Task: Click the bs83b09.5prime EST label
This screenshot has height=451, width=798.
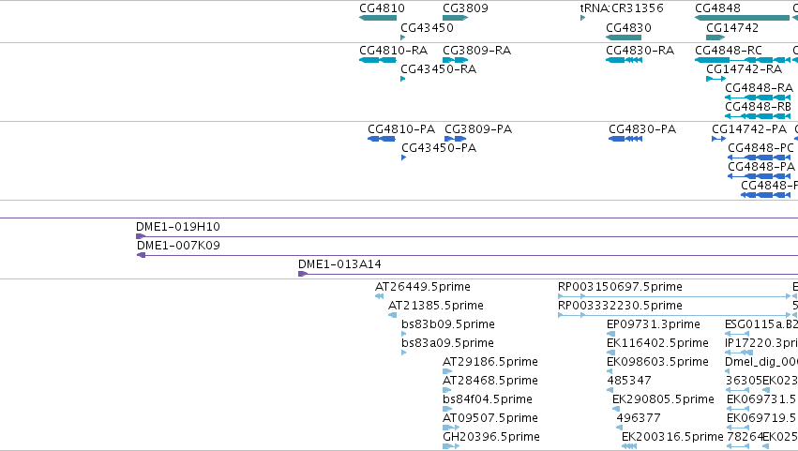Action: coord(448,324)
